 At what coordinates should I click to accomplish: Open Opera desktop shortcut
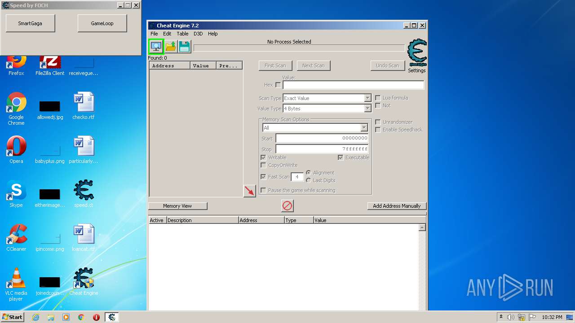(16, 150)
